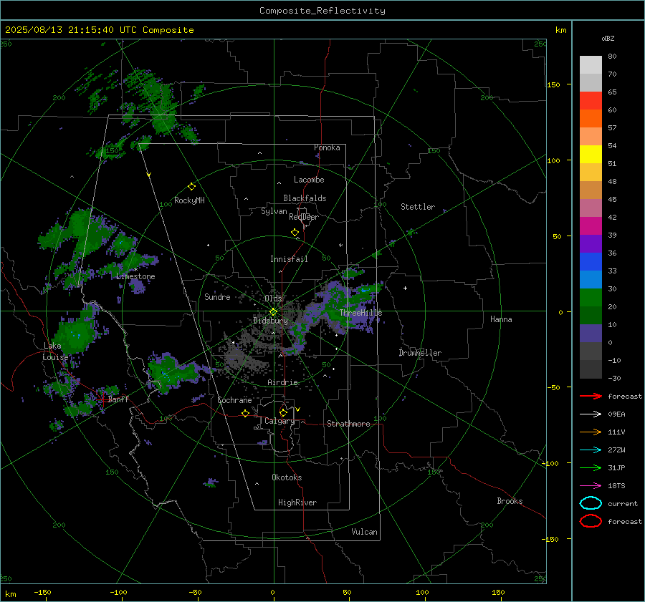Select the 20 dBZ green color swatch
This screenshot has height=602, width=645.
(x=591, y=298)
